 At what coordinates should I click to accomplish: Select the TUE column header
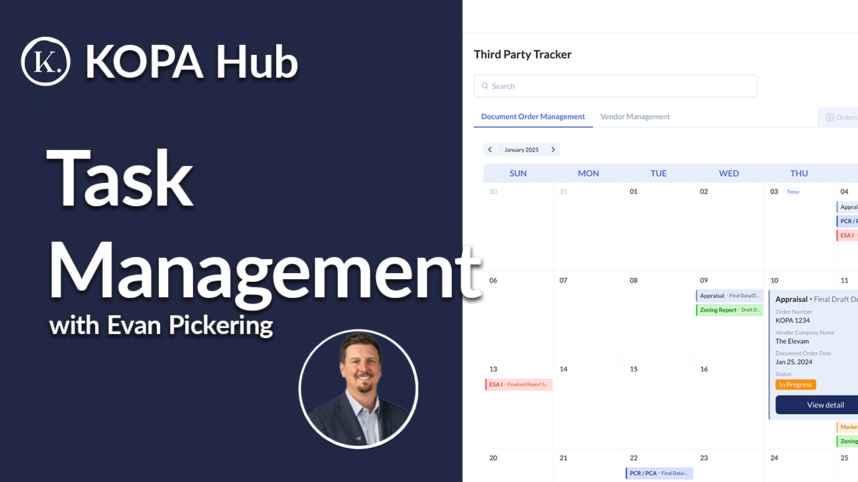point(659,173)
